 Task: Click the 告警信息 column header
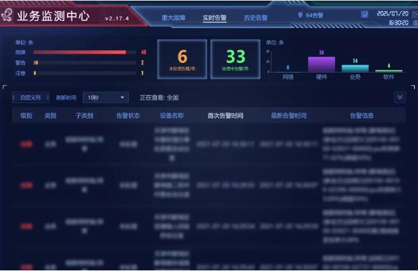(x=361, y=116)
